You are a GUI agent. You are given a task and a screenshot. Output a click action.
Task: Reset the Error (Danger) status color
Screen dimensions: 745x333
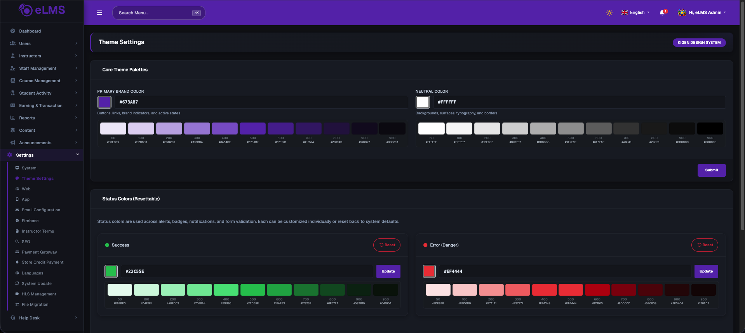[705, 245]
